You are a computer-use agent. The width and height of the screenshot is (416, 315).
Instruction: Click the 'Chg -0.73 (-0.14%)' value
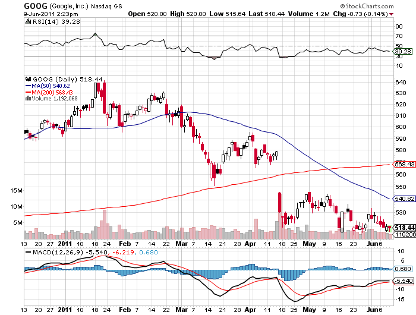361,14
